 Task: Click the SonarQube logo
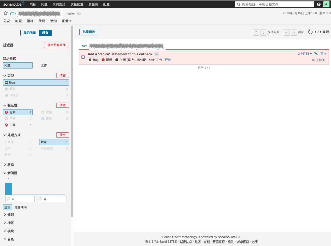14,4
